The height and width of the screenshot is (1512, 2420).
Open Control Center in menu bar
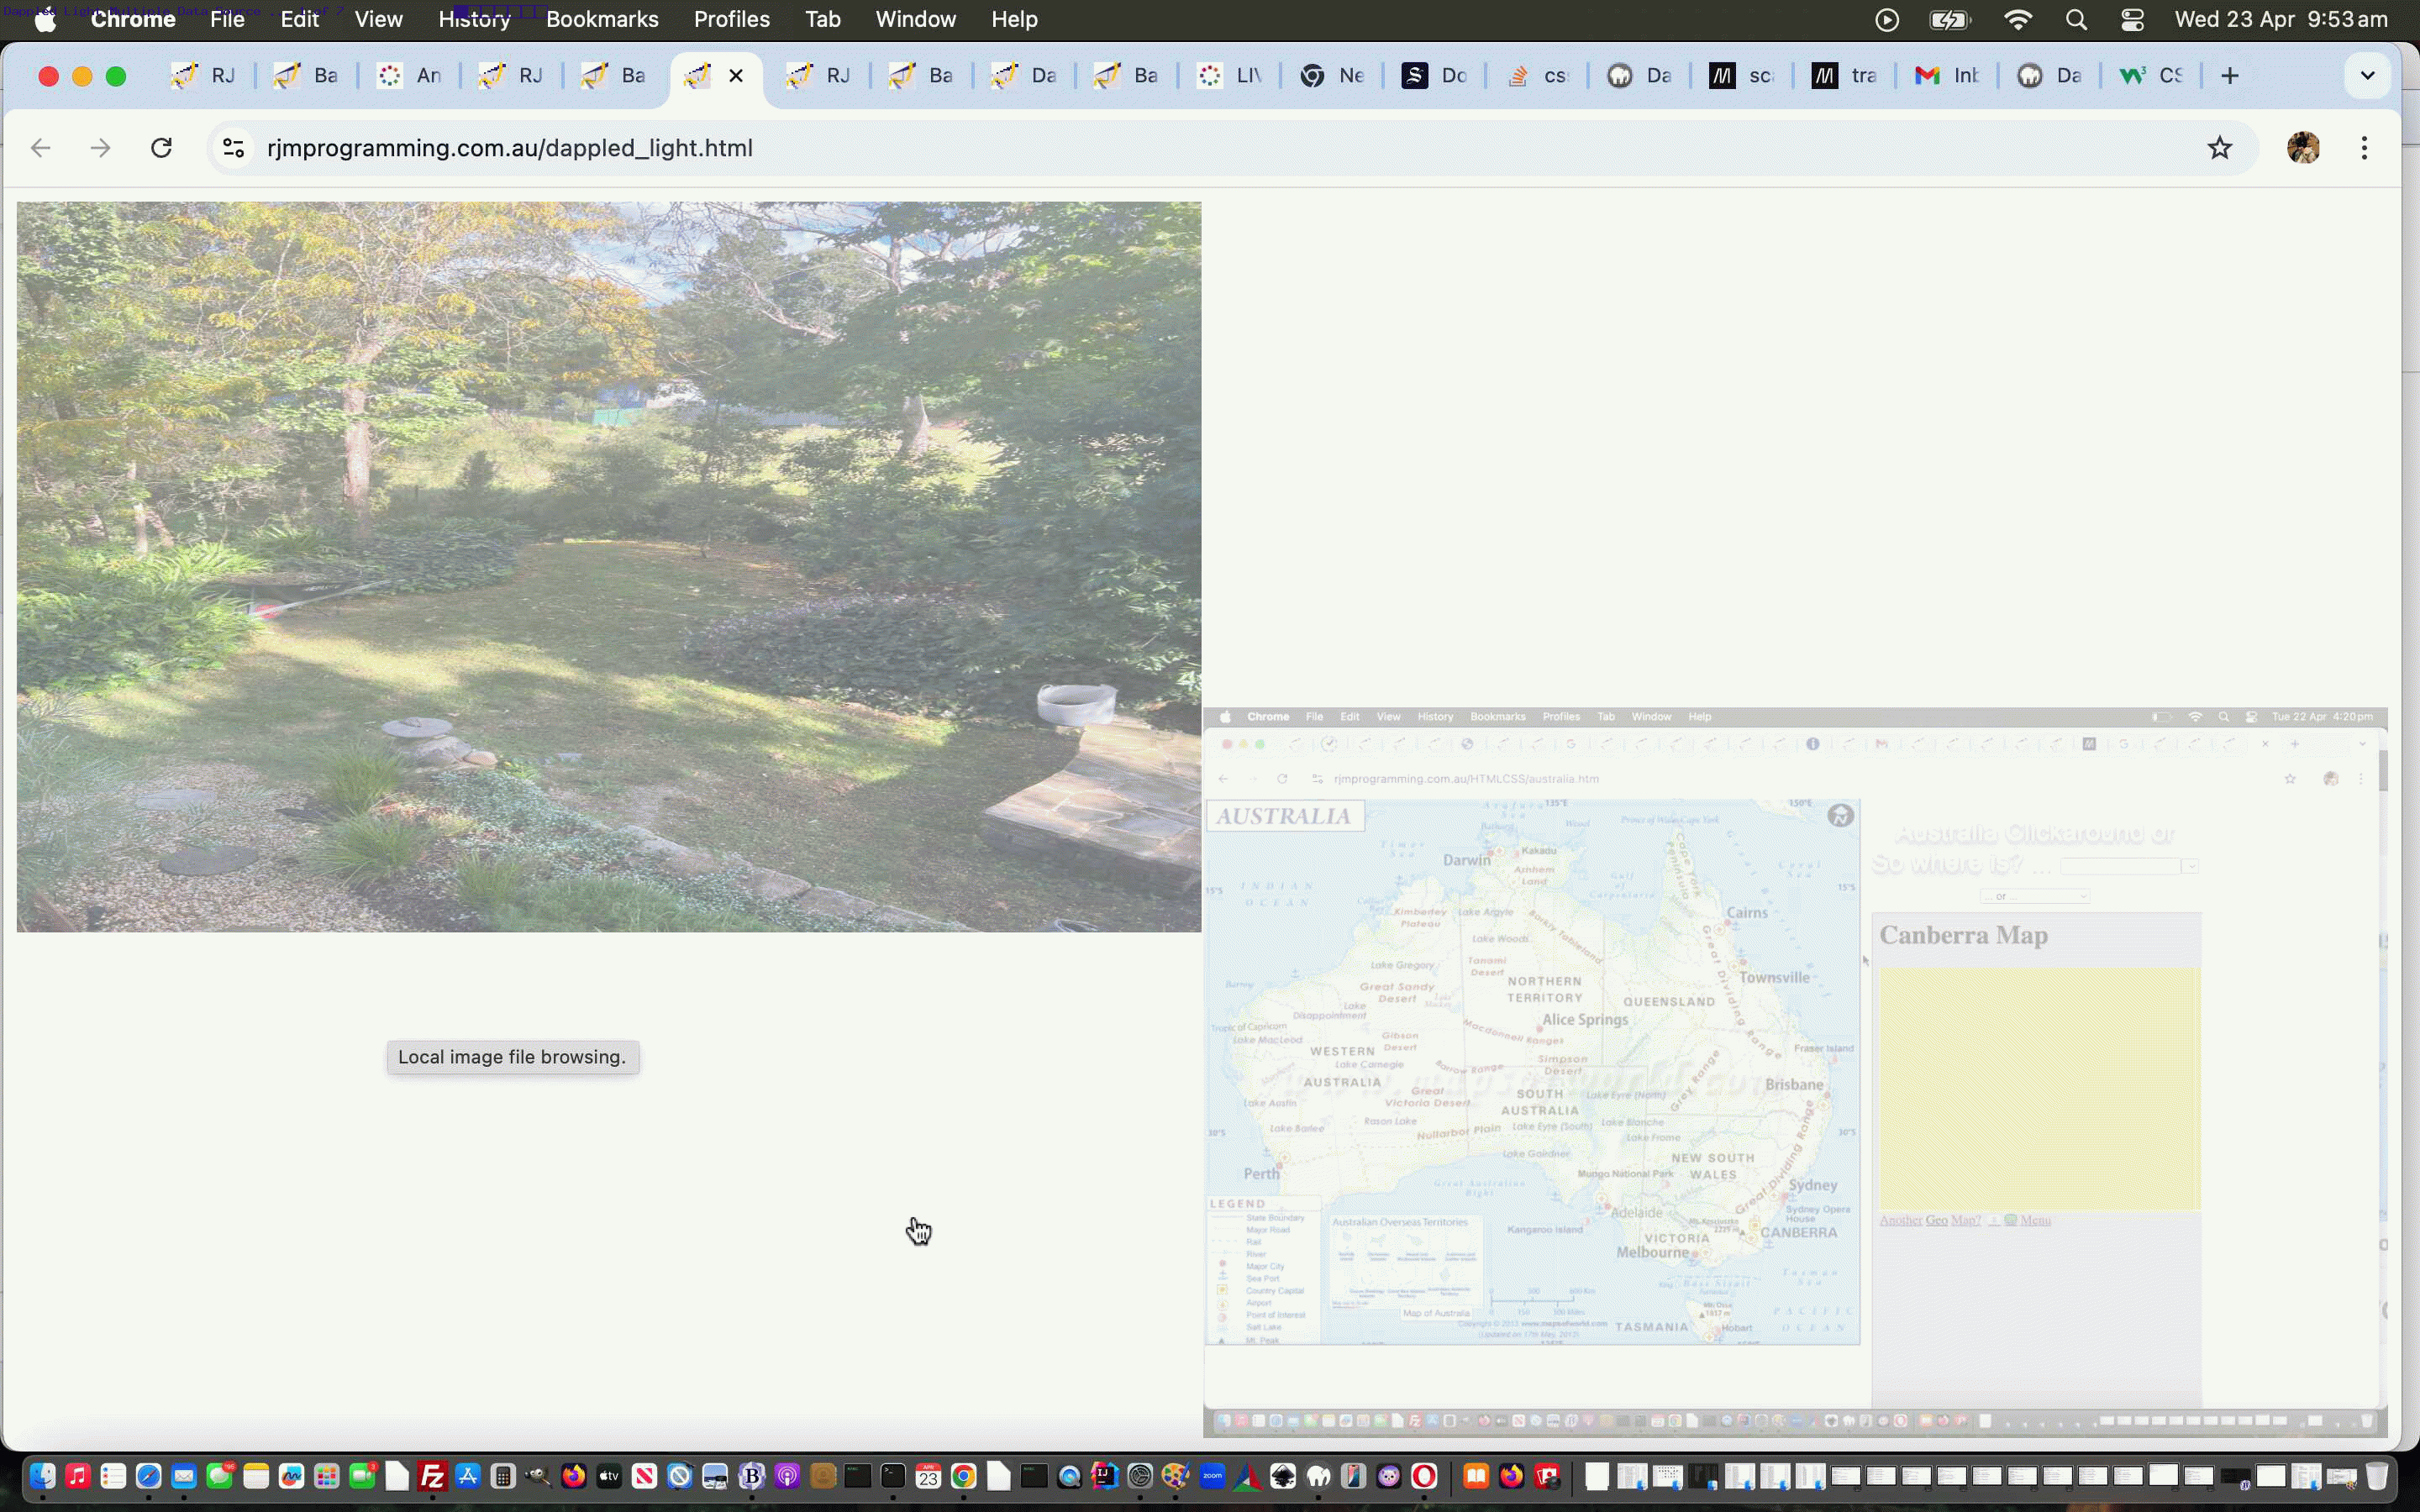[x=2132, y=19]
